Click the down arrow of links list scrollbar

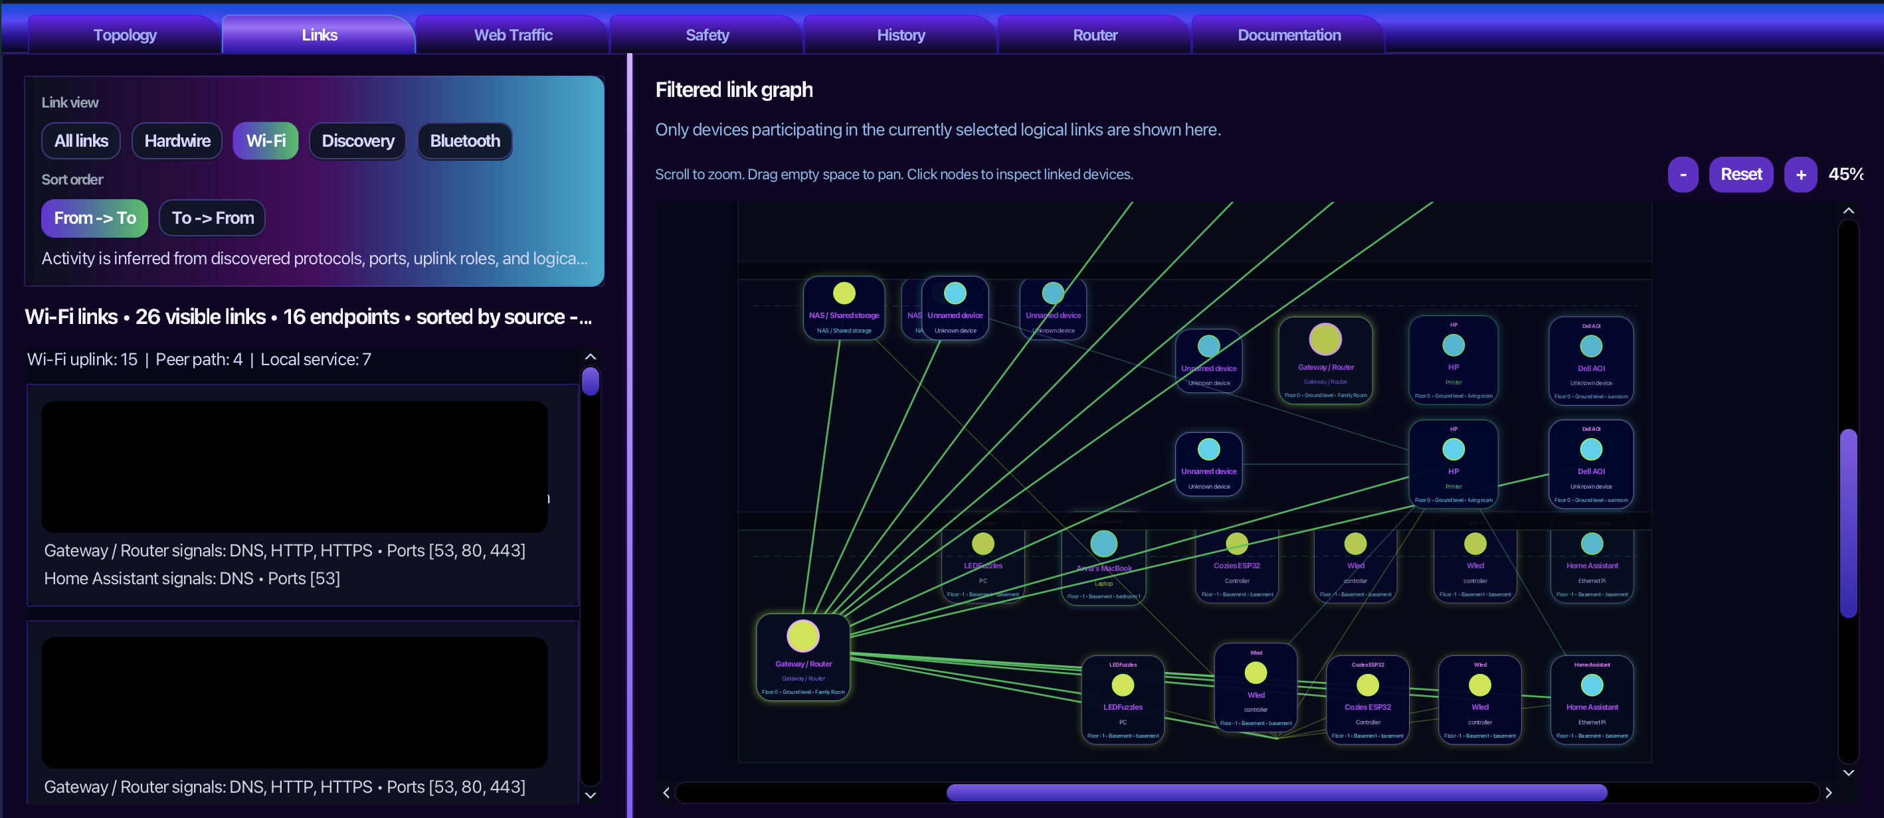point(591,795)
